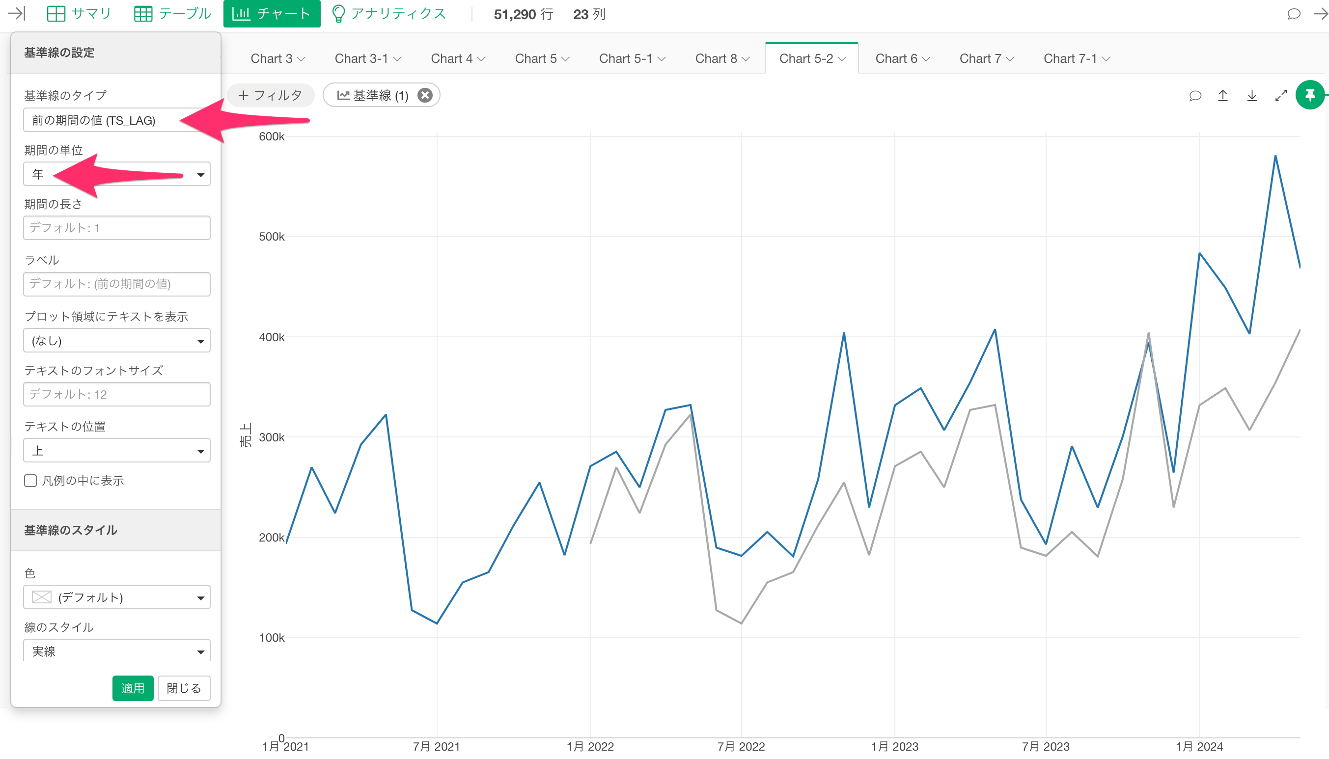This screenshot has height=759, width=1329.
Task: Enable 凡例の中に表示 checkbox
Action: [31, 481]
